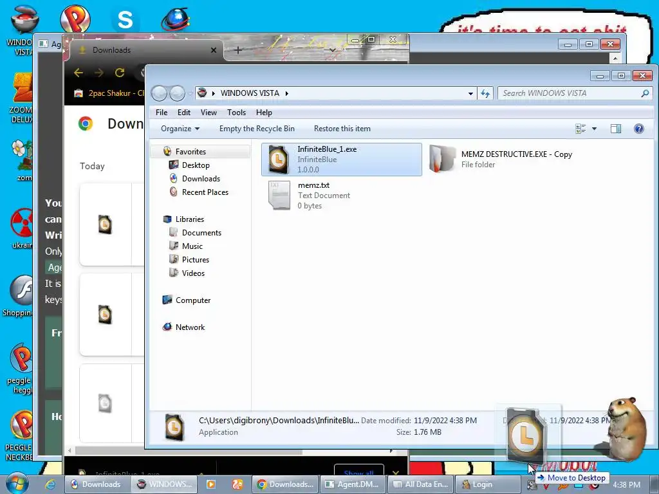Go back with Explorer back arrow
The height and width of the screenshot is (494, 659).
pyautogui.click(x=160, y=93)
